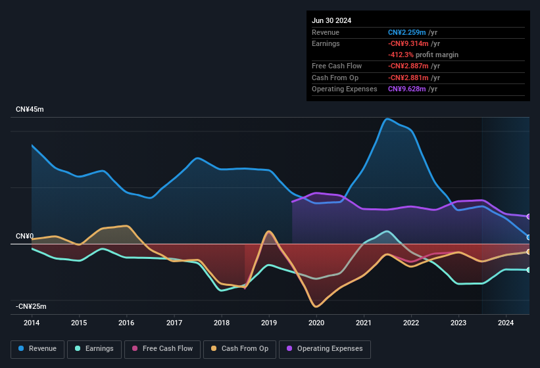This screenshot has width=540, height=368.
Task: Click the Free Cash Flow row label in tooltip
Action: pos(337,66)
